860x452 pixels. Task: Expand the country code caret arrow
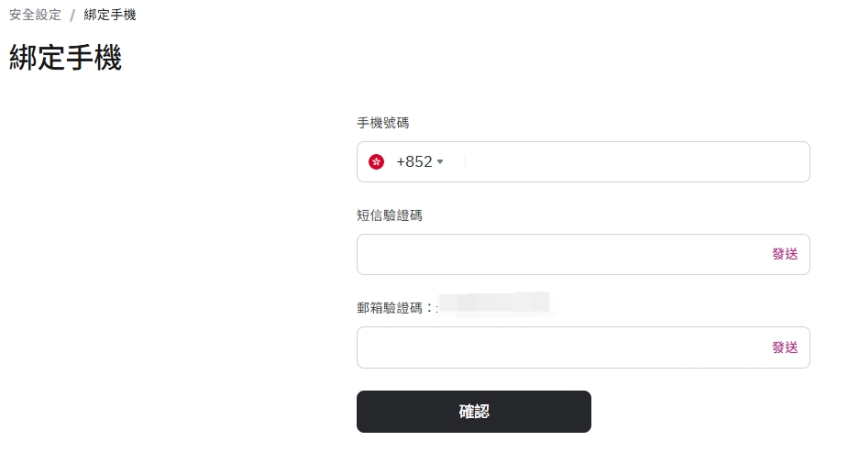click(440, 161)
